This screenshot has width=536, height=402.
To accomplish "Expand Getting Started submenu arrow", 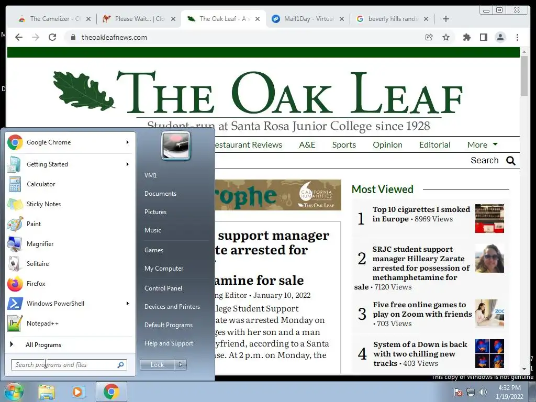I will pyautogui.click(x=128, y=164).
